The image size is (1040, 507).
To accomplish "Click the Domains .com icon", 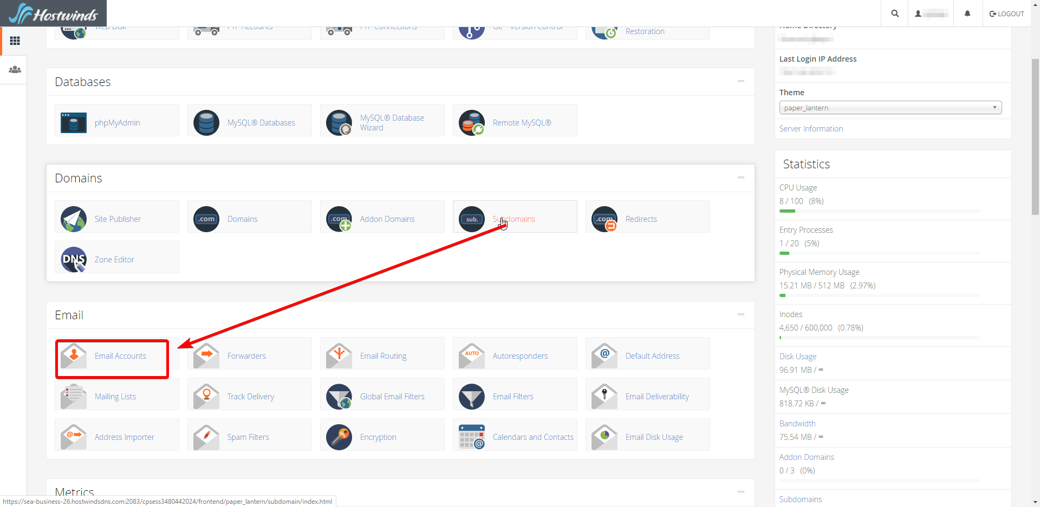I will coord(206,219).
